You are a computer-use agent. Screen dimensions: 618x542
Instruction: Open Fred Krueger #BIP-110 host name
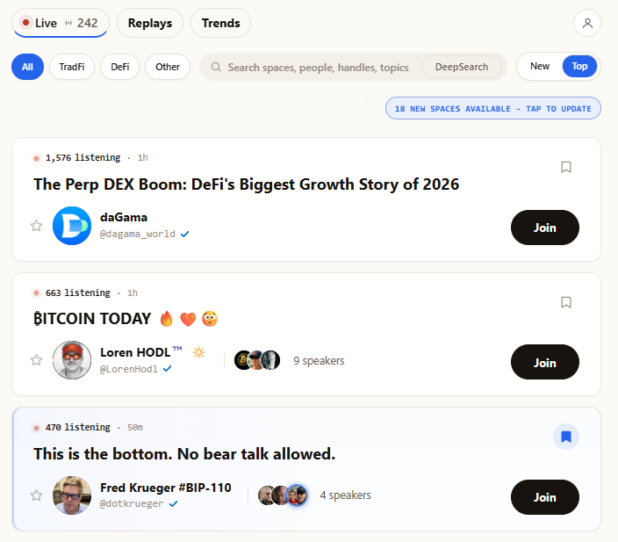coord(166,488)
